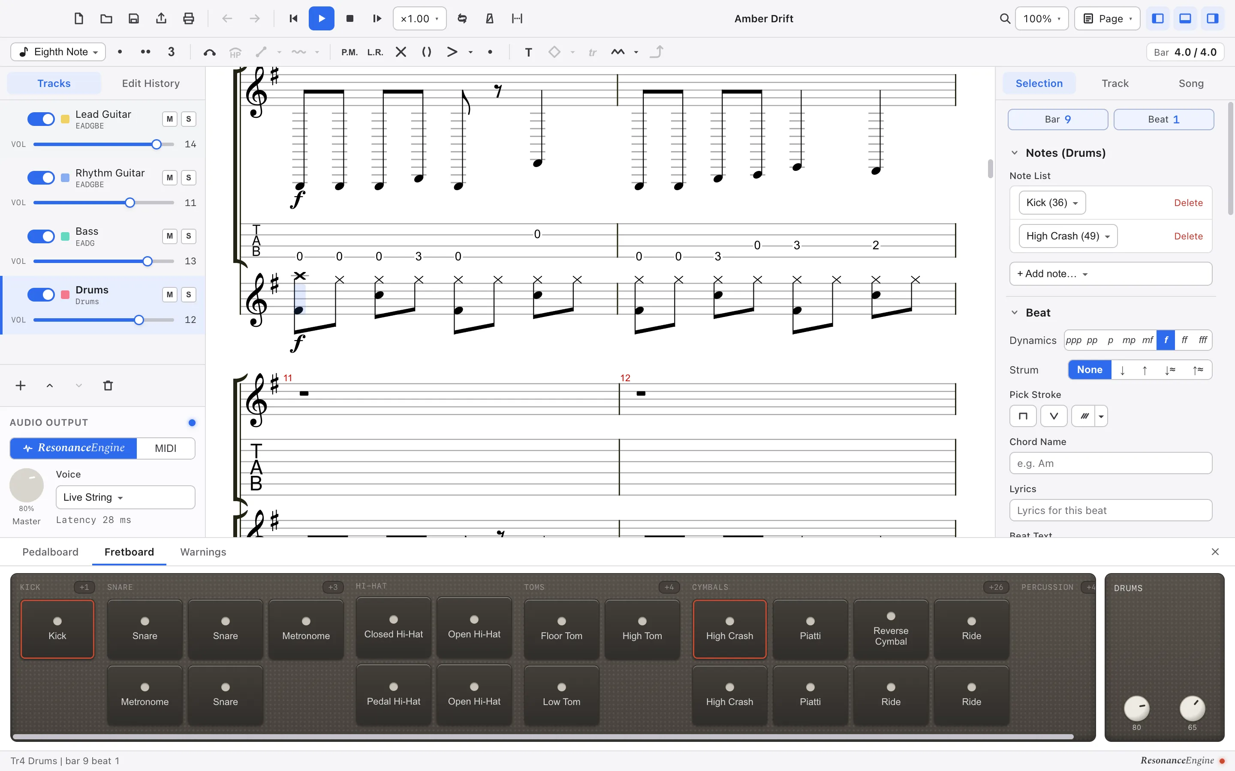Delete the selected track with trash icon
Viewport: 1235px width, 771px height.
tap(108, 385)
